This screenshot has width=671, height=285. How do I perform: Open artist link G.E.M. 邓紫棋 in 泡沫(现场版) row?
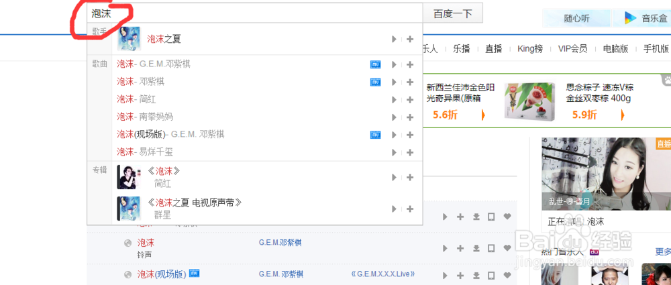[281, 274]
